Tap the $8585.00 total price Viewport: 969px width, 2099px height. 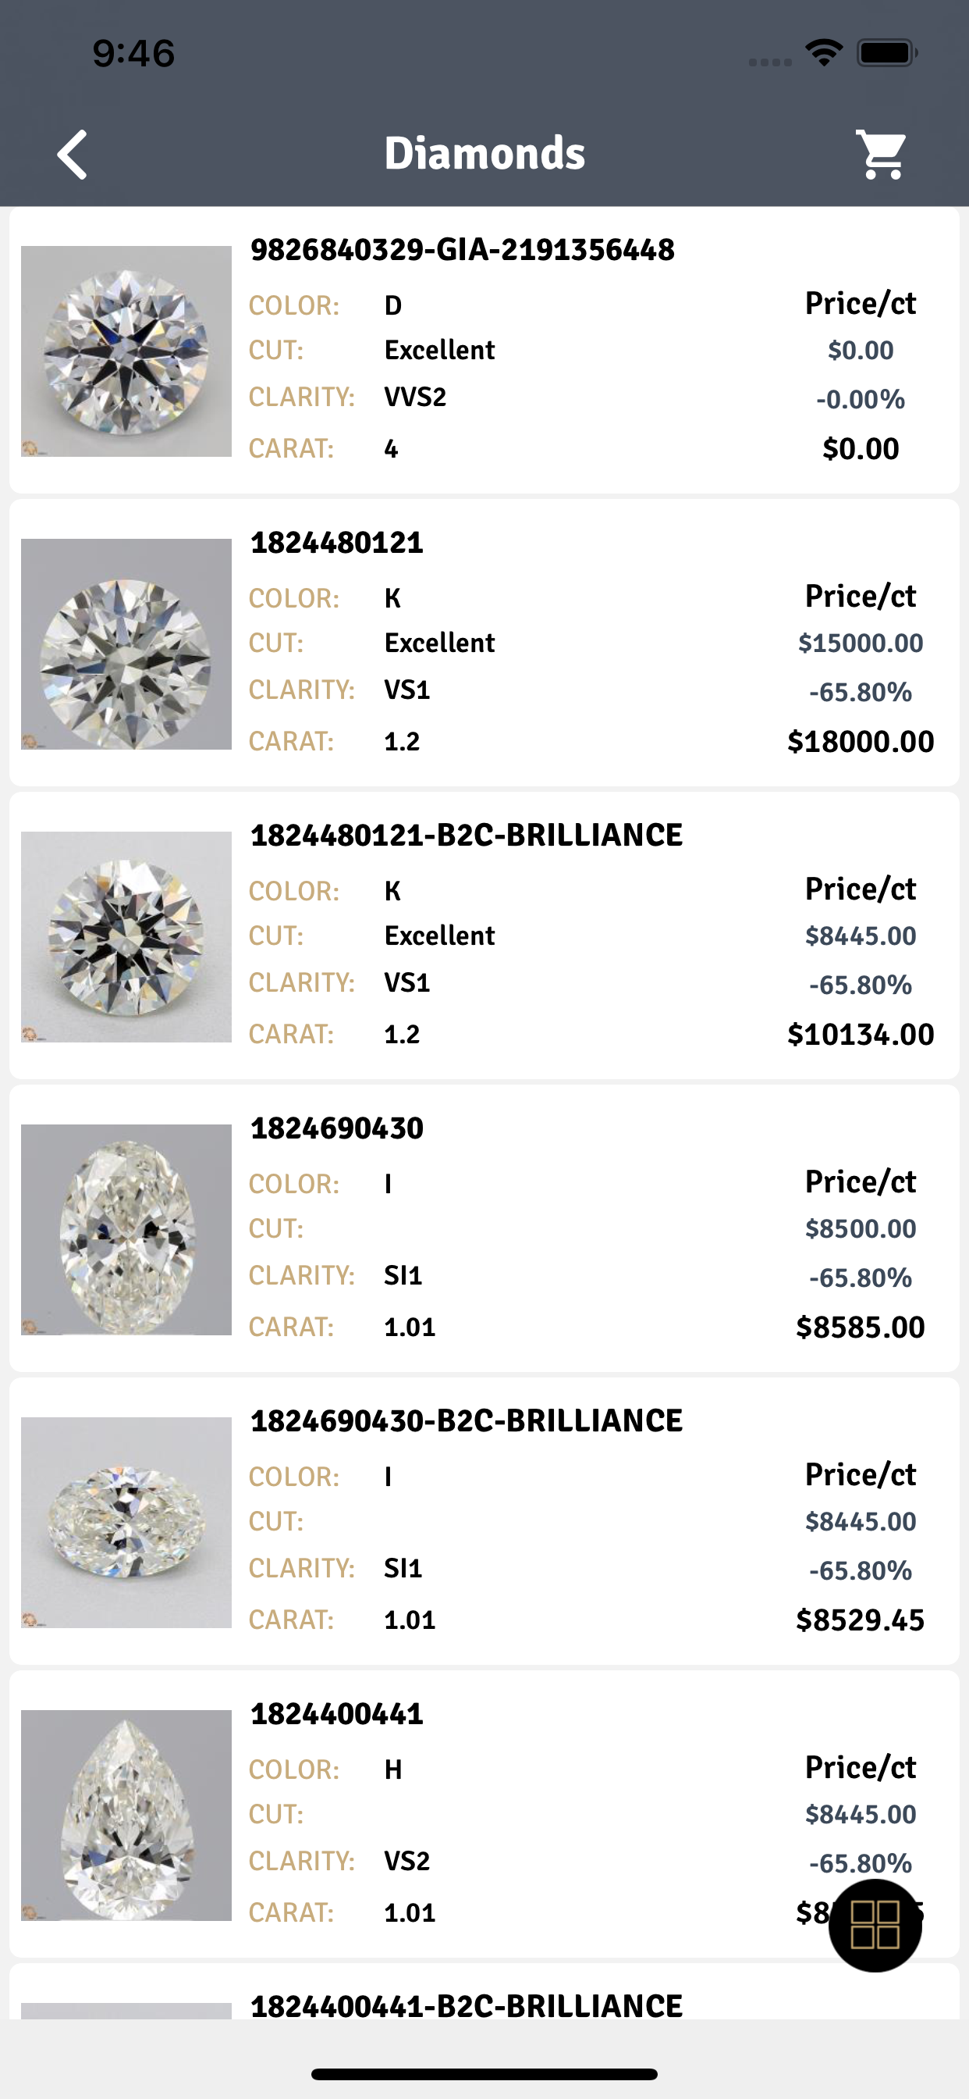(x=860, y=1327)
